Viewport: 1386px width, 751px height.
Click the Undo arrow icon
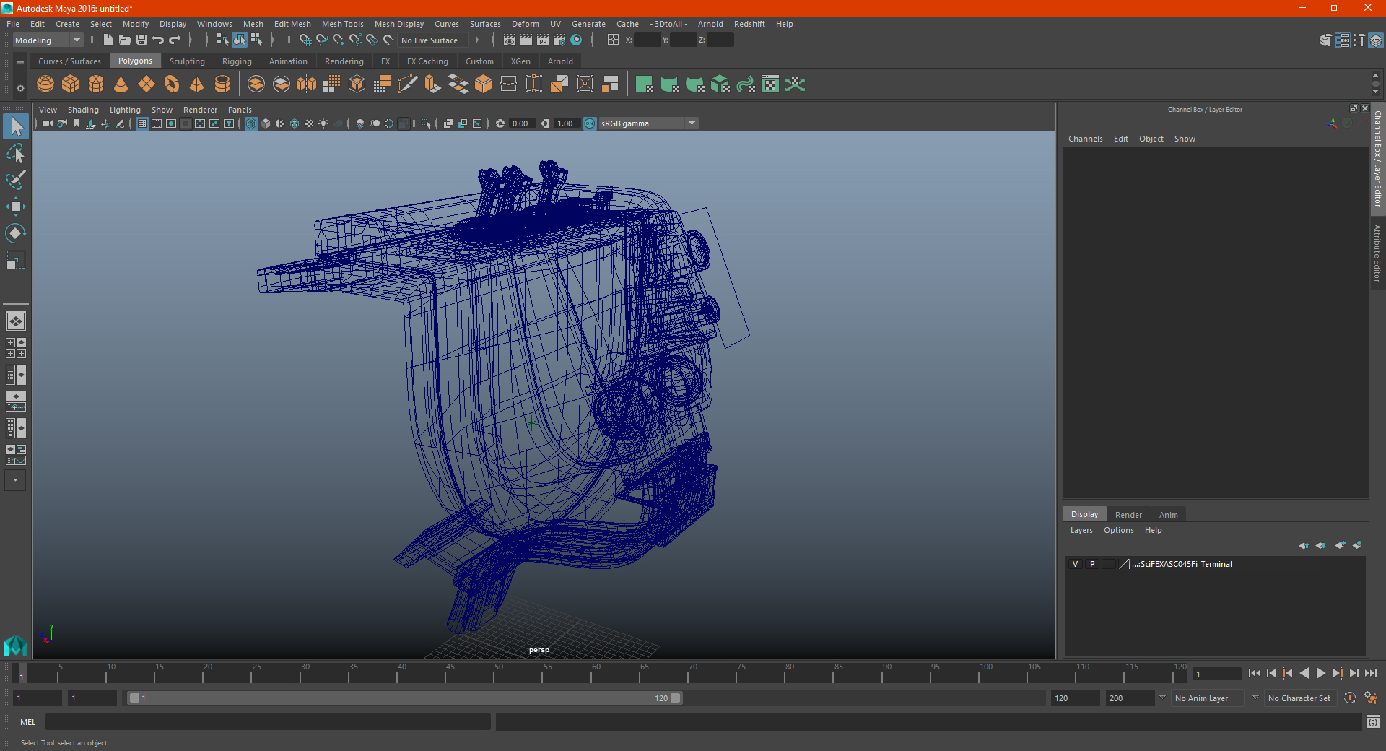point(158,40)
